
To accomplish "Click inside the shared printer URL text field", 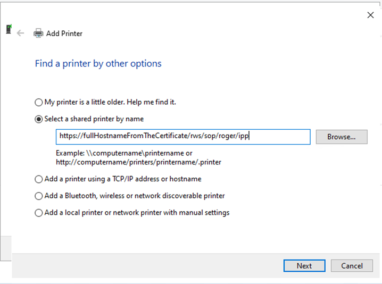I will 182,137.
